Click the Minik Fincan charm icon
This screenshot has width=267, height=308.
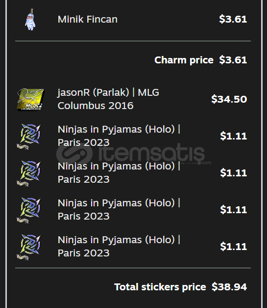coord(30,19)
